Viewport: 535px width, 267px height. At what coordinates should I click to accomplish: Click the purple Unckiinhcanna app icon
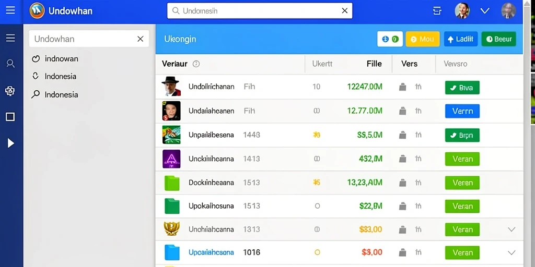pos(171,159)
